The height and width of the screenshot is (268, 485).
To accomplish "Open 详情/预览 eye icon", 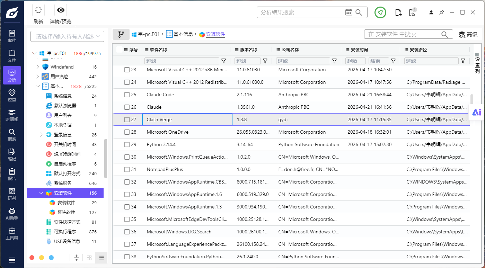I will coord(61,10).
